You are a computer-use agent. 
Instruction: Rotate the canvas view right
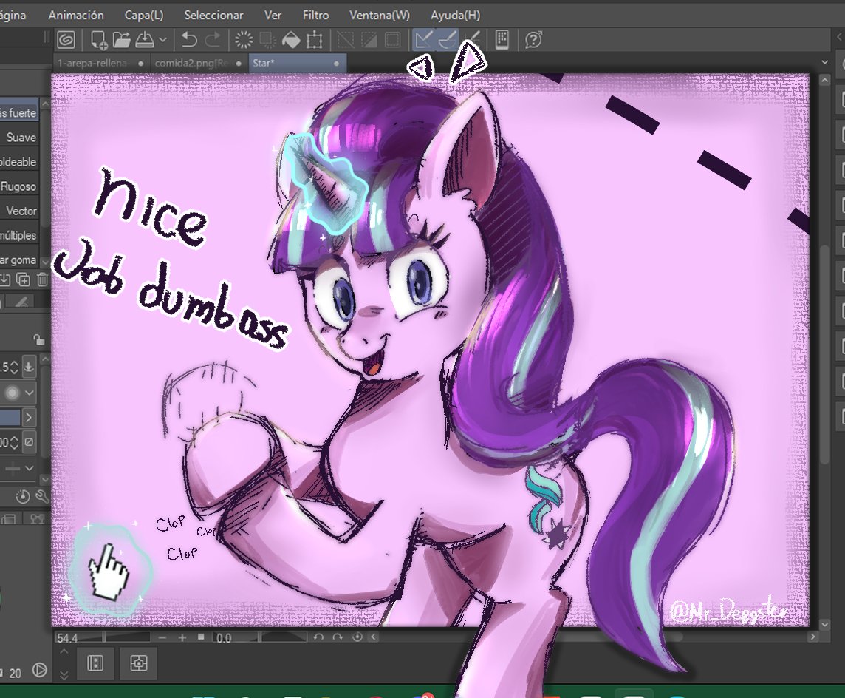[338, 637]
